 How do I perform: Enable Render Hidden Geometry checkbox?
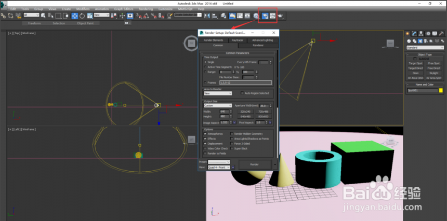(232, 134)
